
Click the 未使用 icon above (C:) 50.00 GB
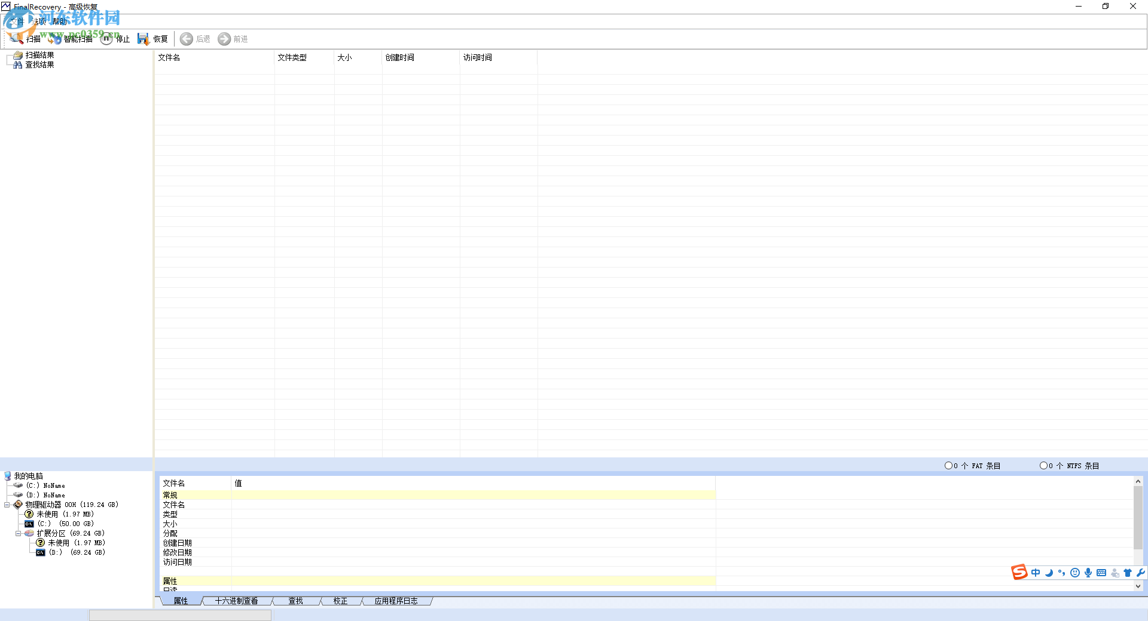(x=29, y=514)
